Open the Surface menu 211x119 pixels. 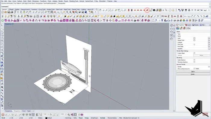pos(20,1)
